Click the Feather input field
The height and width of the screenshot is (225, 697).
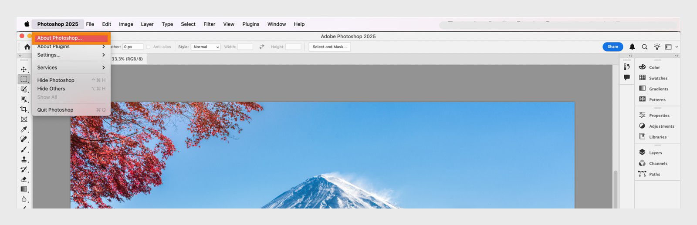(133, 47)
